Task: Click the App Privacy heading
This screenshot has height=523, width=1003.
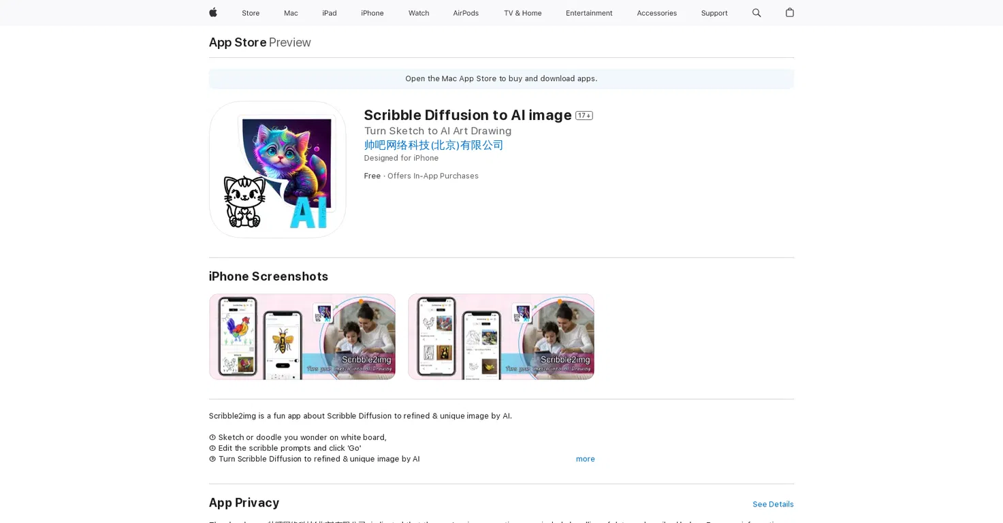Action: click(x=244, y=503)
